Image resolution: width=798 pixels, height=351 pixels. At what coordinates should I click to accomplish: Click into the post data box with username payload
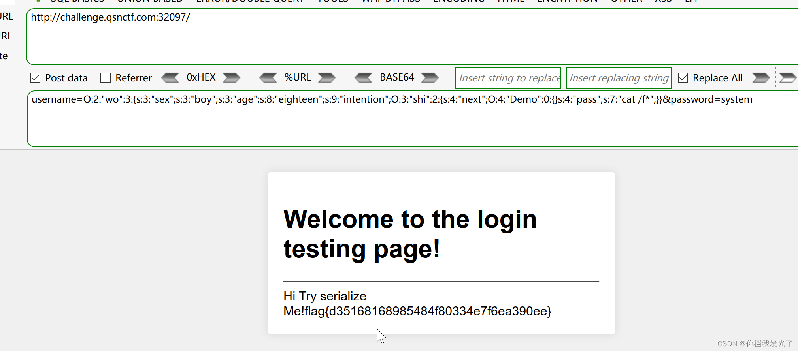(x=413, y=119)
